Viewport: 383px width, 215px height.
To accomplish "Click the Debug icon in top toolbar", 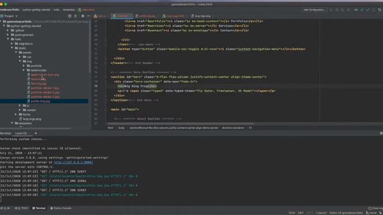I will pos(337,10).
